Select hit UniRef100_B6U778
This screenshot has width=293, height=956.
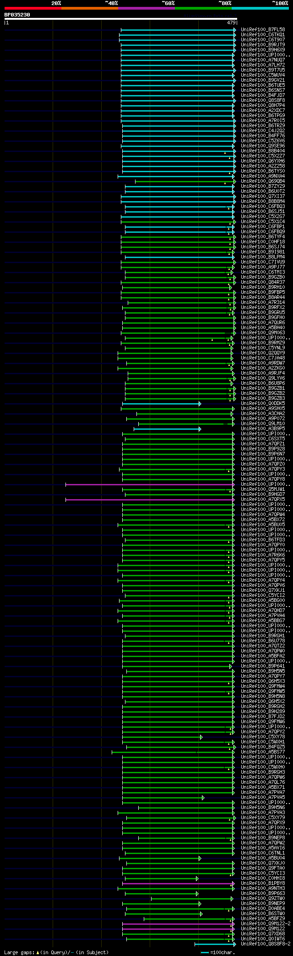[x=263, y=641]
